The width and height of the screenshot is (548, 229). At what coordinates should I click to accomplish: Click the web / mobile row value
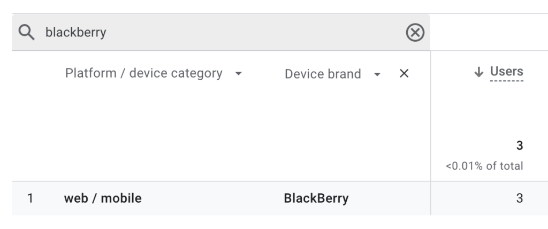[x=103, y=198]
